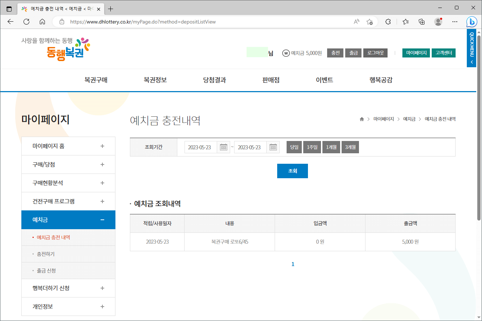The width and height of the screenshot is (482, 321).
Task: Open the end date calendar picker icon
Action: tap(273, 147)
